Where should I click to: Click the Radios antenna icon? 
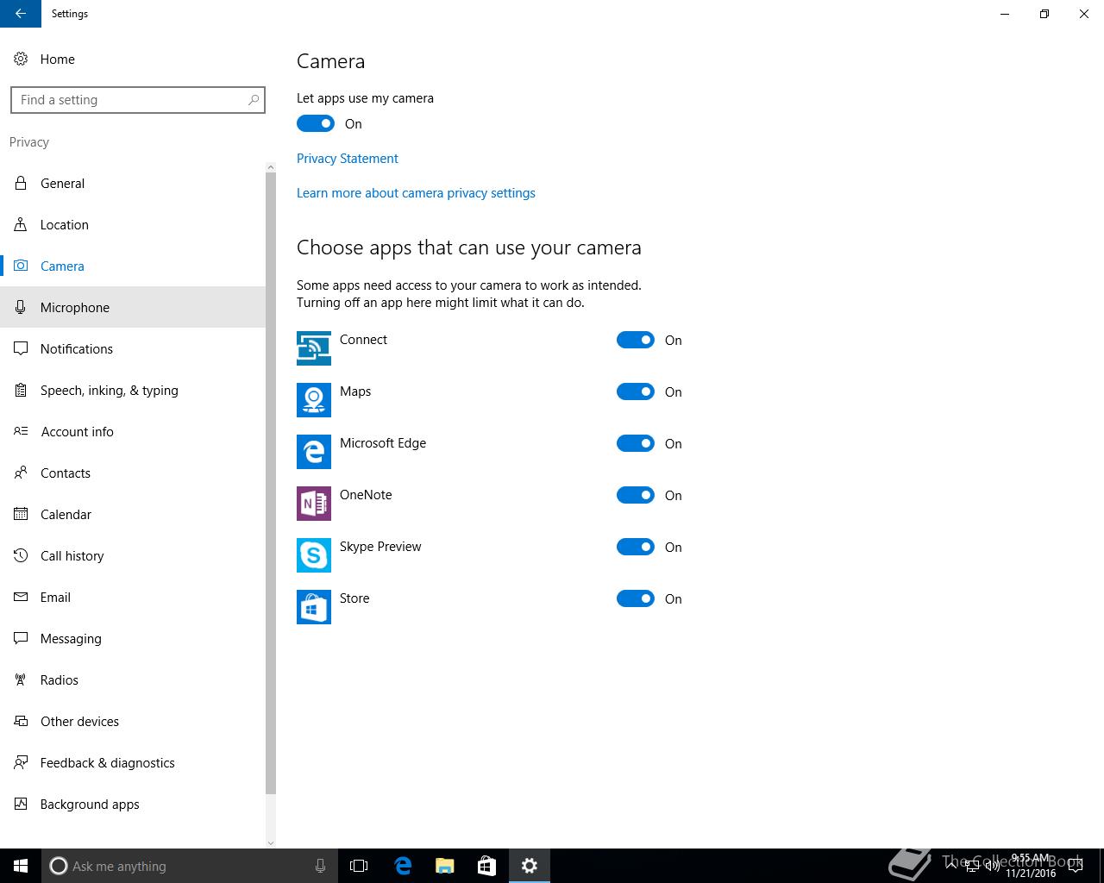coord(21,680)
